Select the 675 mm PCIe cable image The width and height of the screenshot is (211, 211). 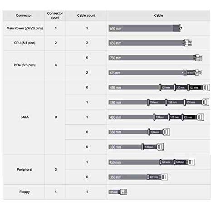coord(155,73)
